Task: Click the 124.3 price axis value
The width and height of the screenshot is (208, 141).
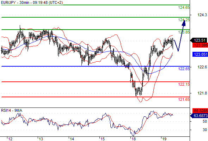Action: (202, 15)
